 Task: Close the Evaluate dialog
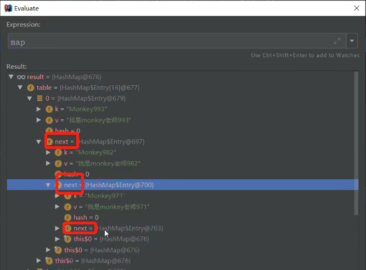coord(357,8)
